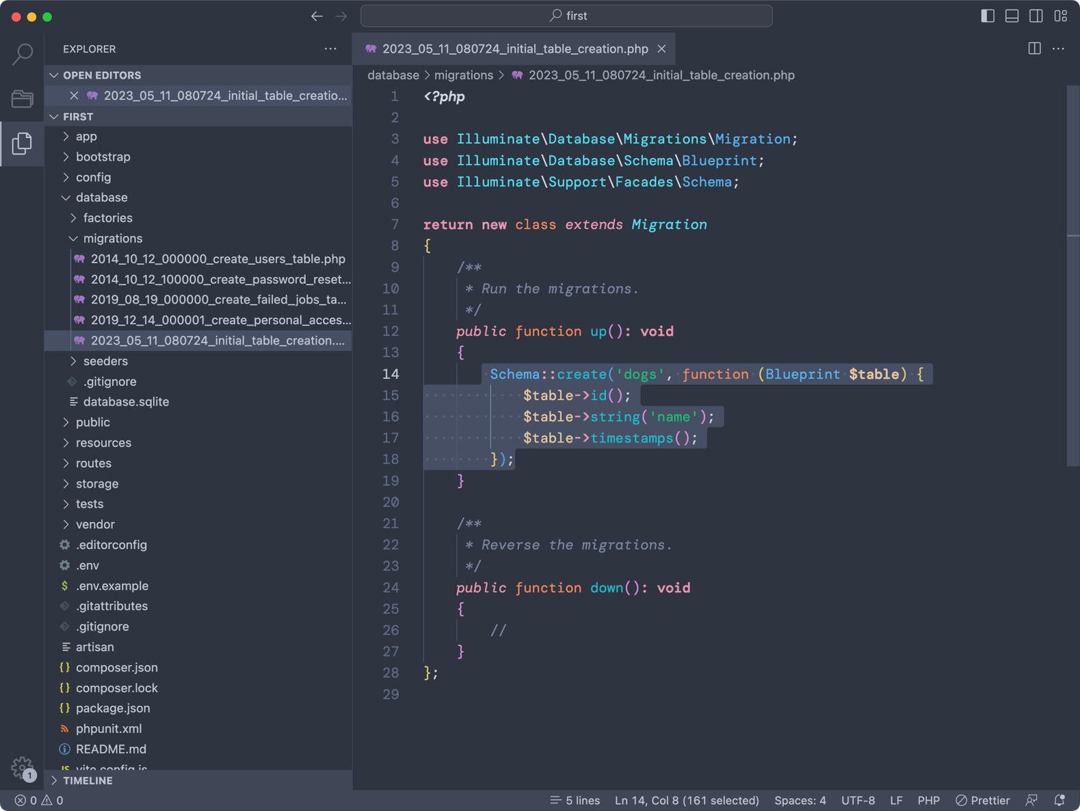Click the Explorer files icon in activity bar

23,144
